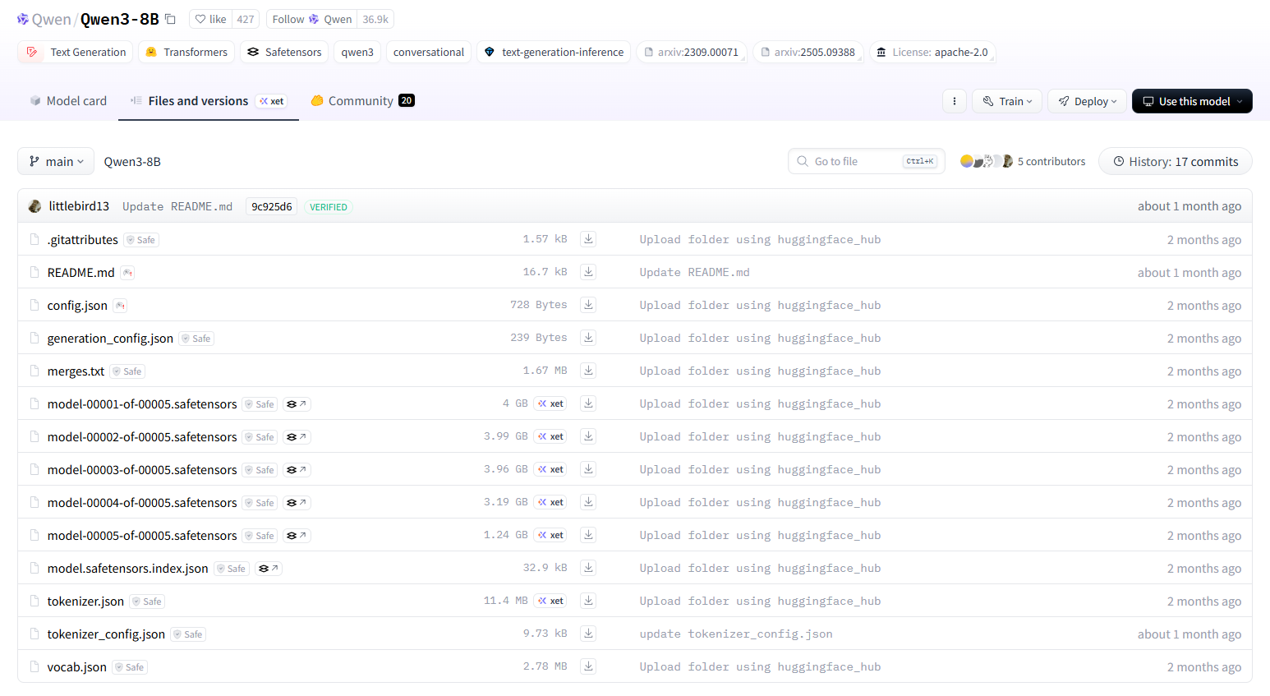1270x696 pixels.
Task: Open the README.md file
Action: click(x=81, y=272)
